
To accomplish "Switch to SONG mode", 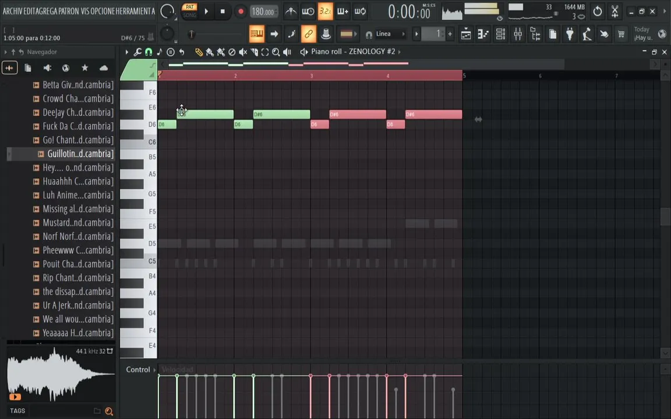I will click(189, 15).
